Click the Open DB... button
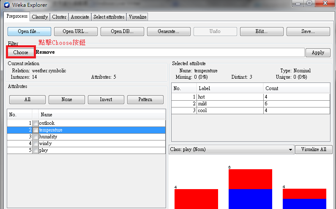The image size is (336, 209). pos(122,31)
